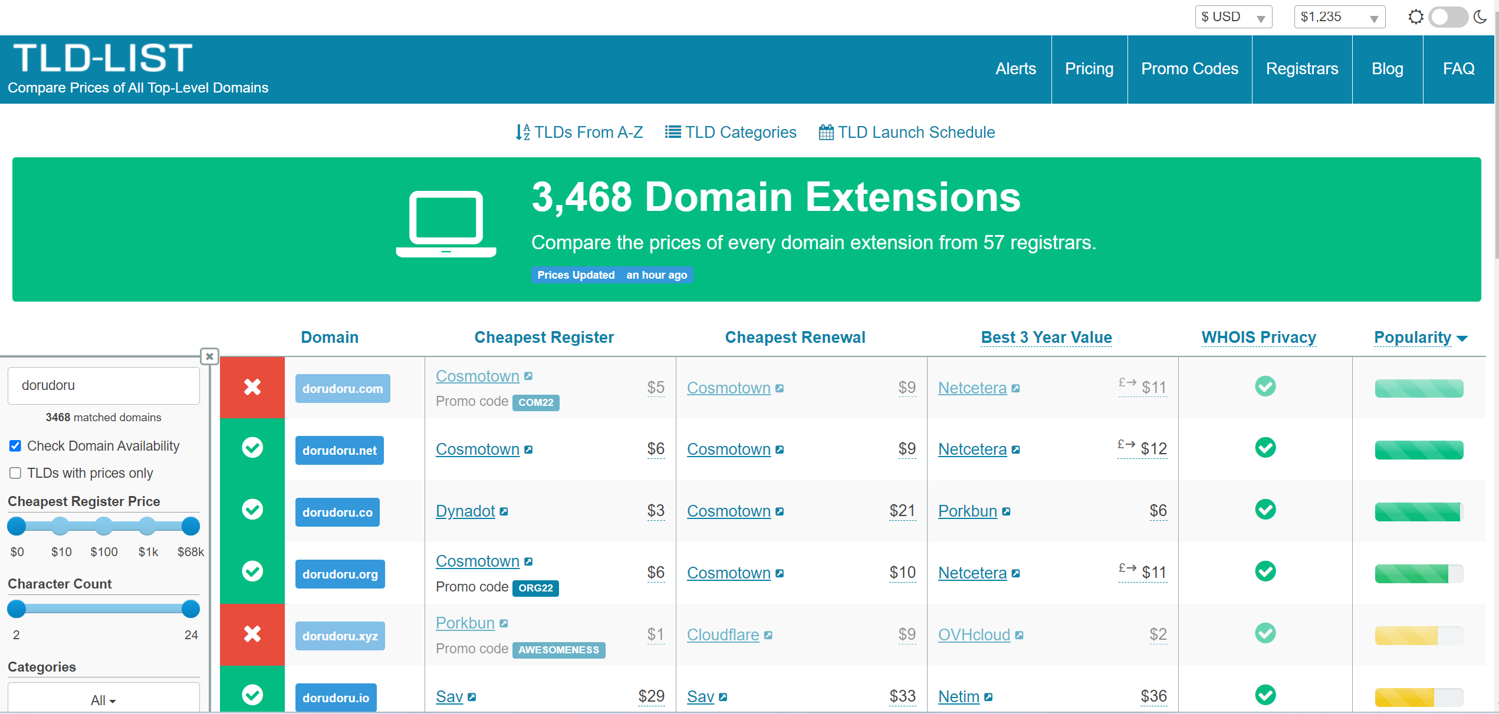Open the TLDs From A-Z link

(579, 133)
